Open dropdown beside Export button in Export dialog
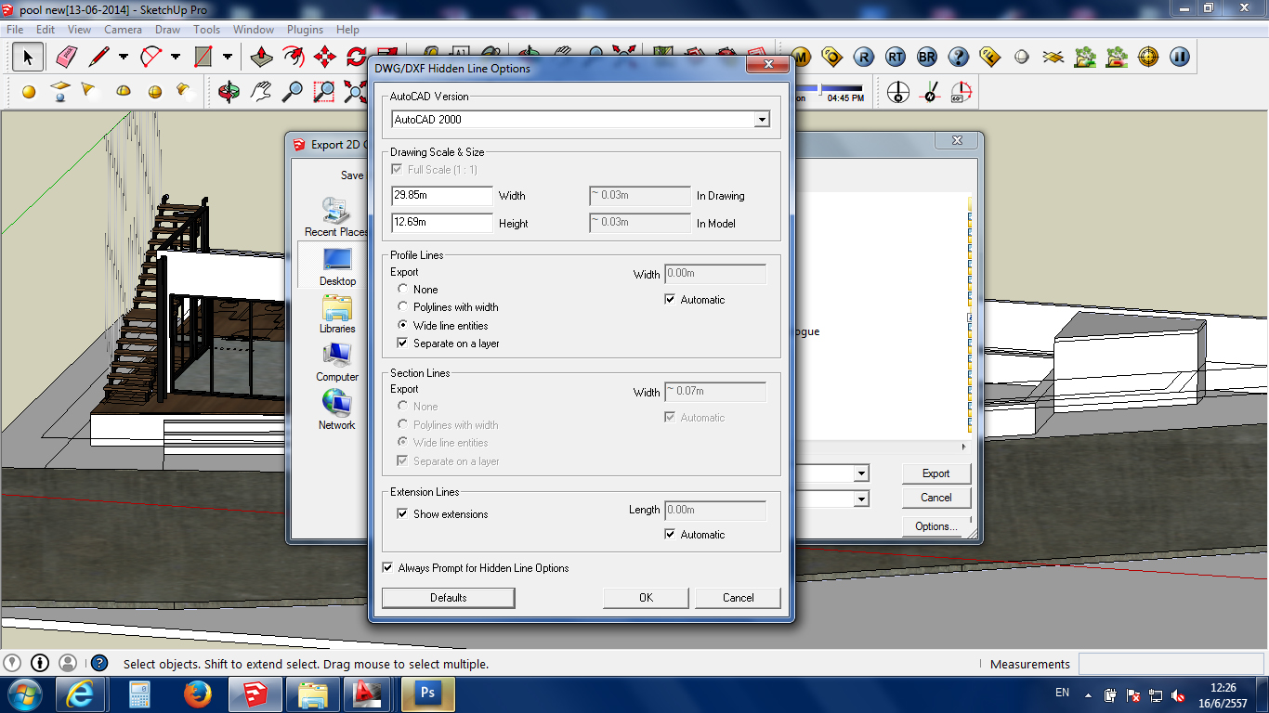The width and height of the screenshot is (1269, 713). coord(861,473)
